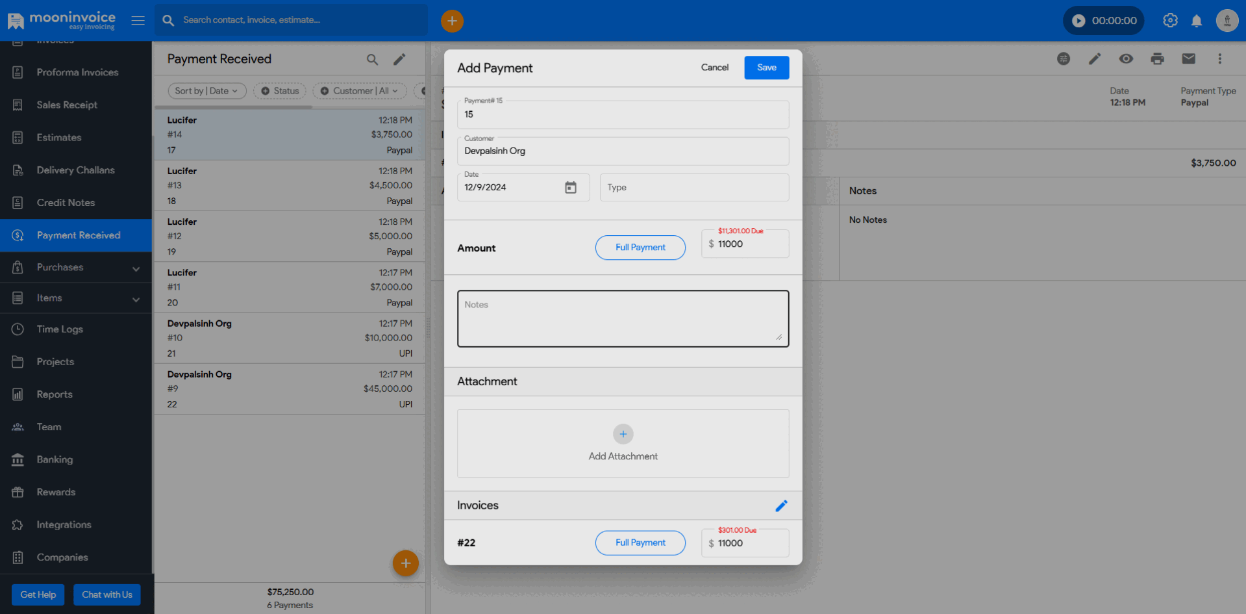
Task: Click the pencil icon beside Payment Received title
Action: click(399, 60)
